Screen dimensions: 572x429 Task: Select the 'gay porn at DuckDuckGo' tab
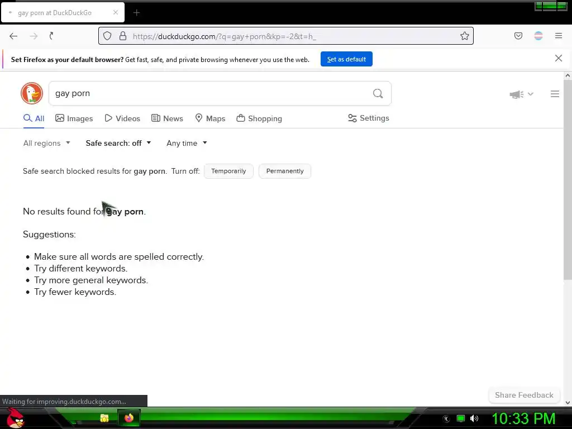63,13
